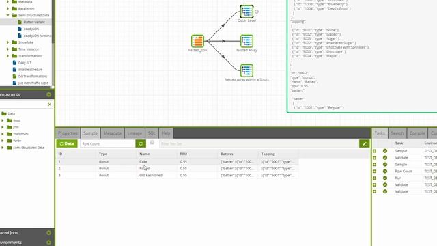The image size is (437, 246).
Task: Expand the Snowflake folder arrow
Action: point(8,42)
